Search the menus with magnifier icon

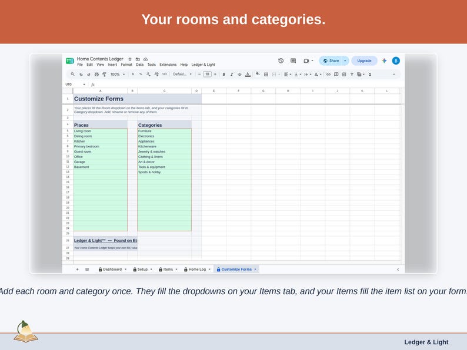point(72,75)
